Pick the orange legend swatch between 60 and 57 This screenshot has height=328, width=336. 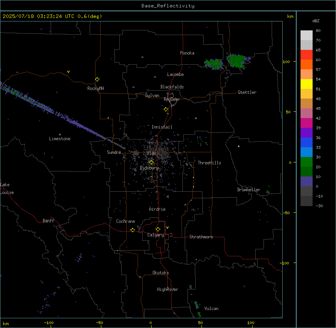click(x=306, y=65)
